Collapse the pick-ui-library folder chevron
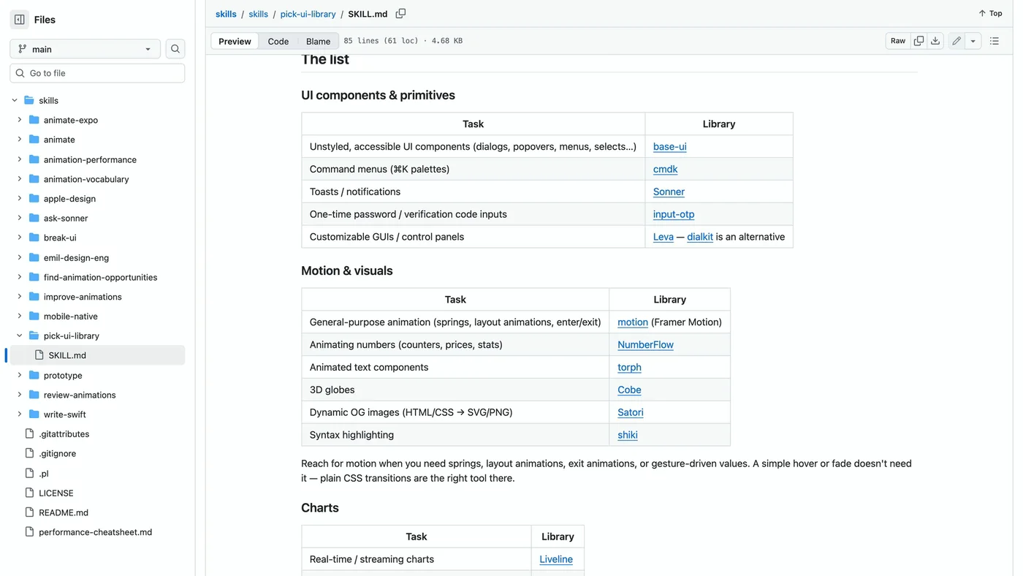This screenshot has height=576, width=1023. (20, 336)
